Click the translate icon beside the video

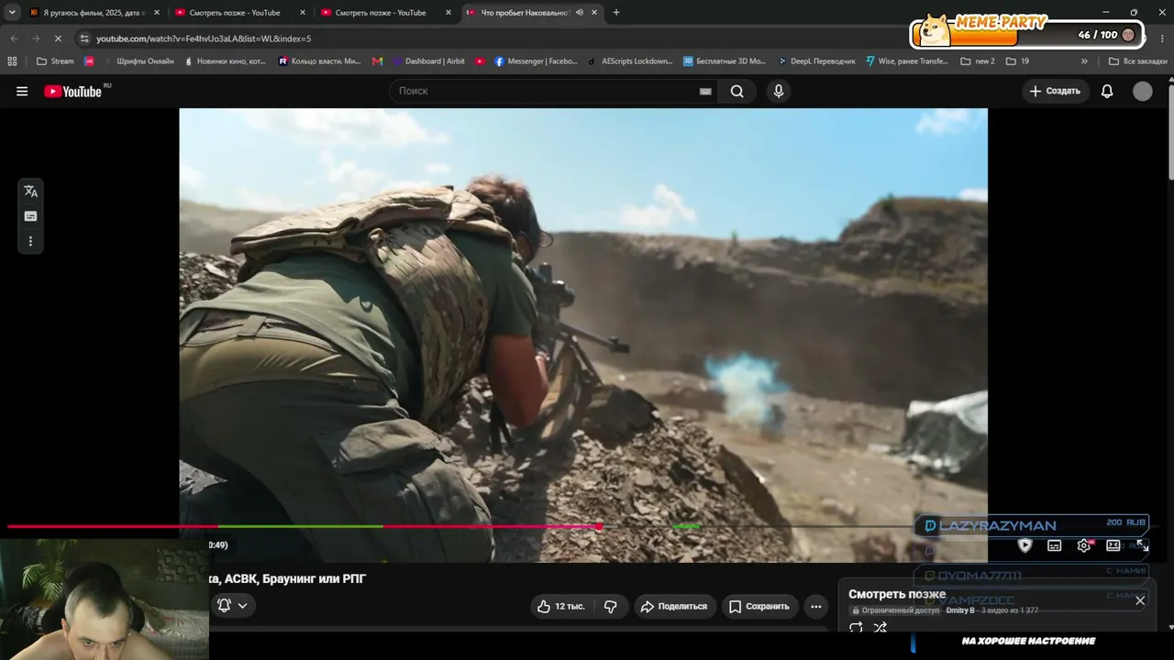30,191
